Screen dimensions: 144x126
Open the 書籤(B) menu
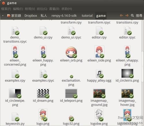(54, 9)
